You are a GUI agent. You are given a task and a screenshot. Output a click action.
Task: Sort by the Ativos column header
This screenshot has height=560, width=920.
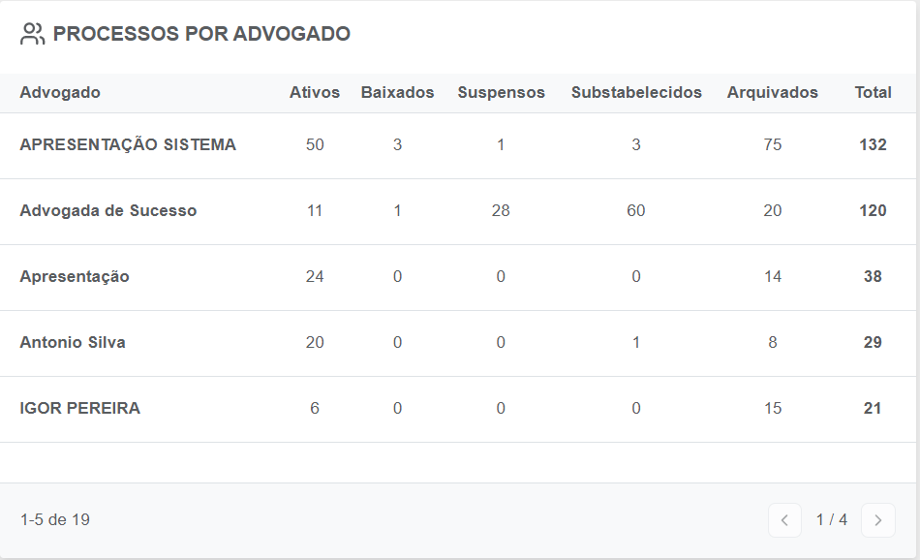coord(315,93)
